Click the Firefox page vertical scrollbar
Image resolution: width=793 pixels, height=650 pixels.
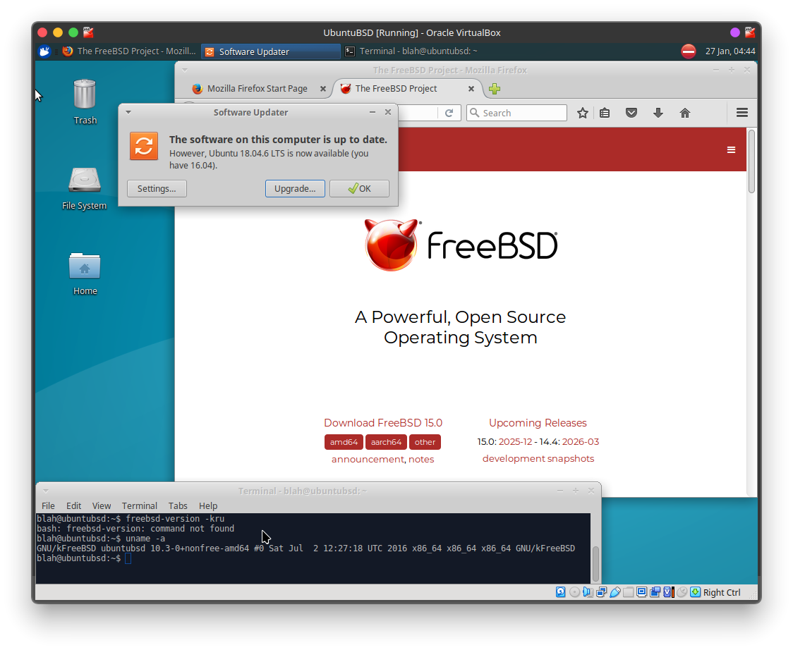pos(751,162)
